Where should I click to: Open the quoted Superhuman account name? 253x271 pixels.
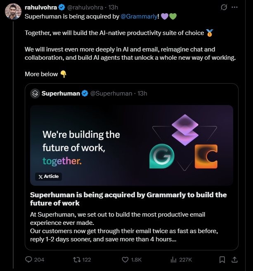pyautogui.click(x=61, y=93)
